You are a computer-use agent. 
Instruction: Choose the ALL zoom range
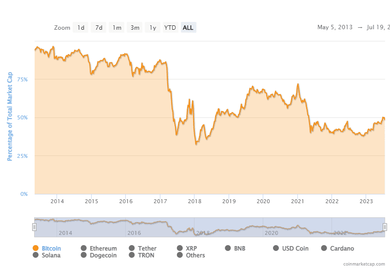tap(188, 28)
